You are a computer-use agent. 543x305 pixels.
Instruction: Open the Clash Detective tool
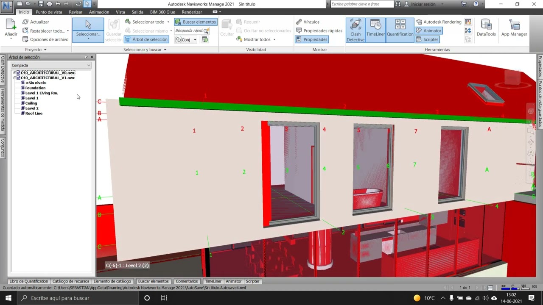pos(355,30)
